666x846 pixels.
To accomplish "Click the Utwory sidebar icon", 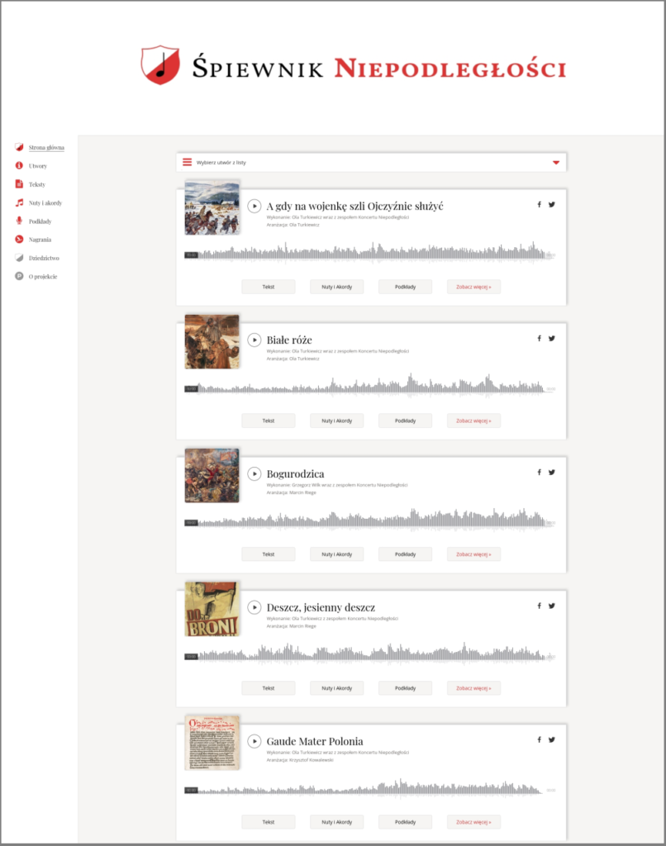I will coord(19,166).
